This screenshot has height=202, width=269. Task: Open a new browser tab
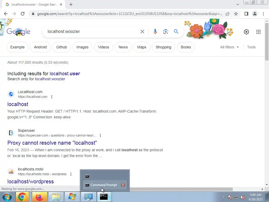coord(71,4)
